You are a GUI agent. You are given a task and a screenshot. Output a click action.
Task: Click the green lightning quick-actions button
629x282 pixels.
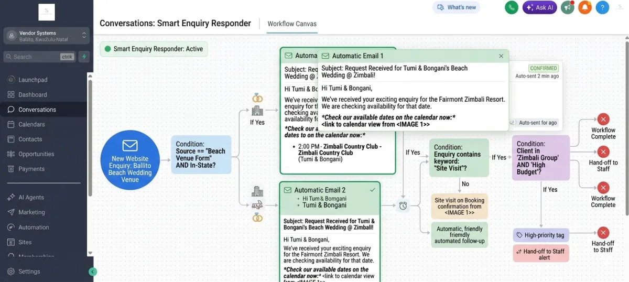coord(84,57)
